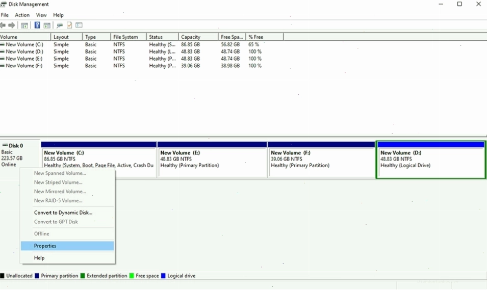Click the 86.85 GB capacity cell
The width and height of the screenshot is (487, 290).
[x=190, y=45]
